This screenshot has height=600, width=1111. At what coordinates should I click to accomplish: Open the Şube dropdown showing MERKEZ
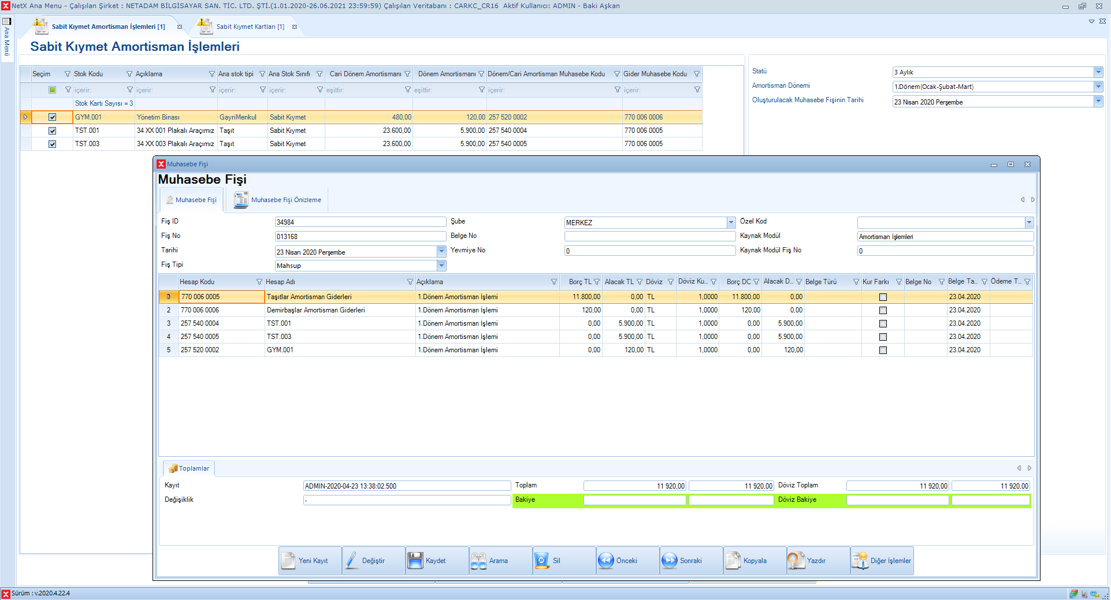[731, 222]
